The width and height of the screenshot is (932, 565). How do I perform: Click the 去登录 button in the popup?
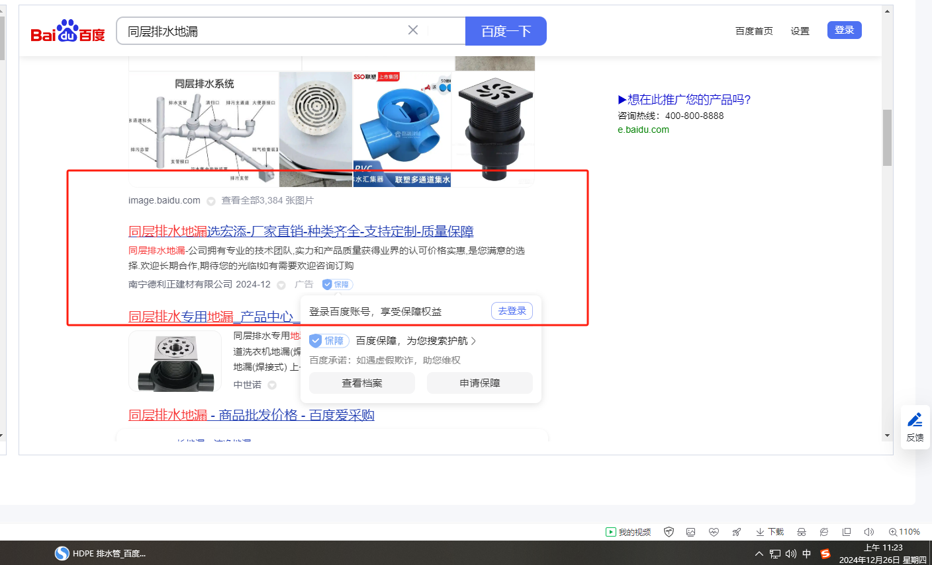[x=512, y=311]
